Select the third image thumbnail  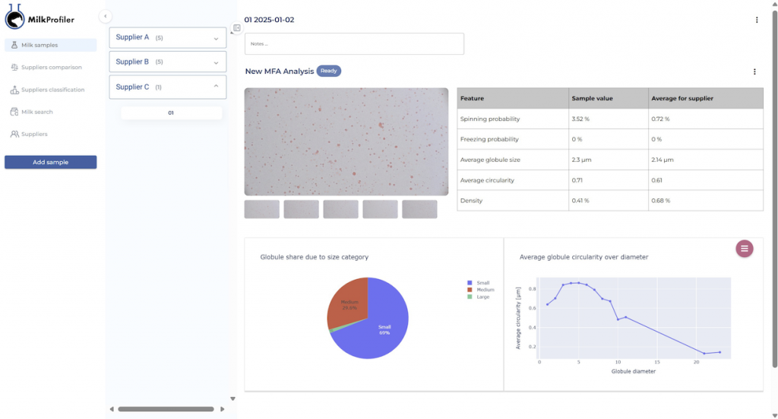(341, 209)
